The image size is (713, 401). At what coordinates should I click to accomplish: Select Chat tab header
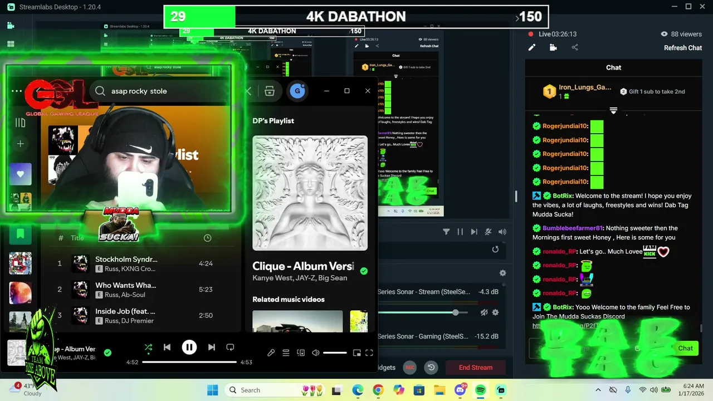coord(613,67)
